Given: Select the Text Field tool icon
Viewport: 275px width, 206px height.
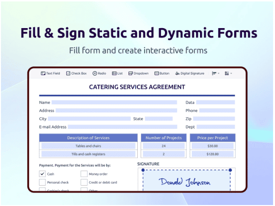Looking at the screenshot, I should tap(43, 73).
